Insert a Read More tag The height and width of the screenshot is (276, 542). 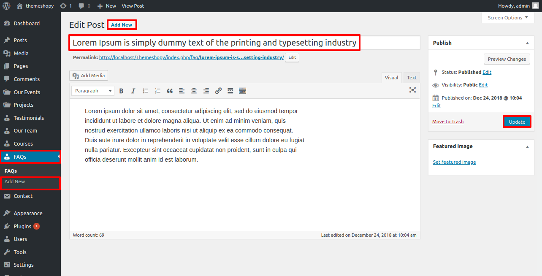click(x=230, y=91)
